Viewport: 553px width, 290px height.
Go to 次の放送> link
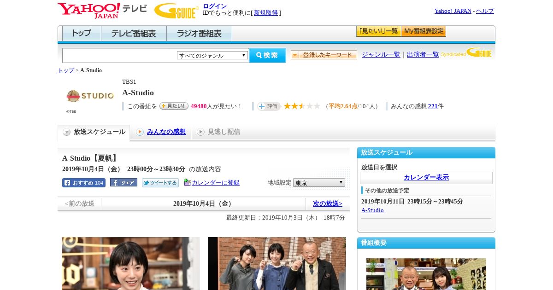(328, 203)
